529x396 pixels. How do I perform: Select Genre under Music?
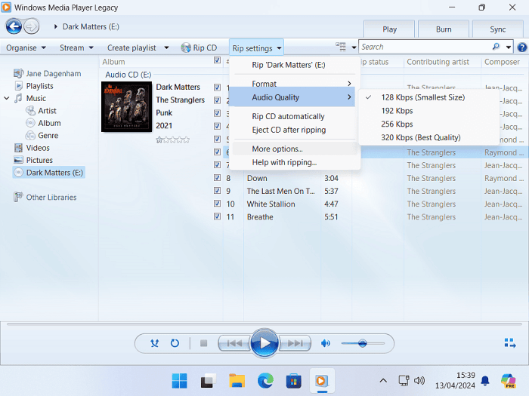click(x=48, y=135)
